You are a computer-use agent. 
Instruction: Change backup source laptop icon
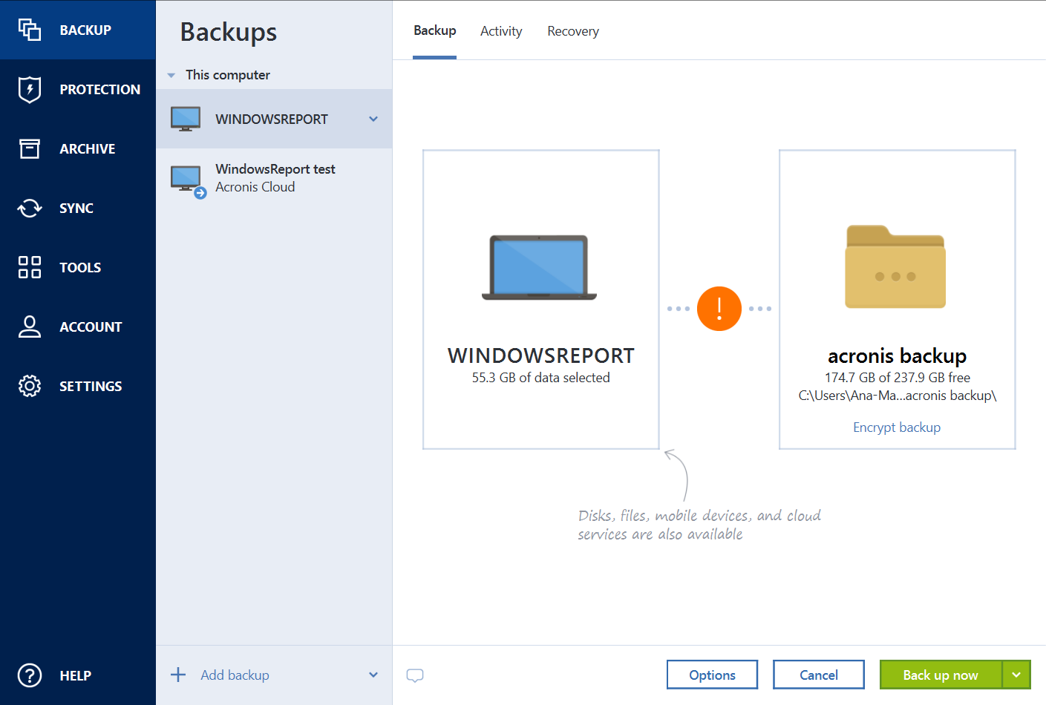pyautogui.click(x=540, y=267)
